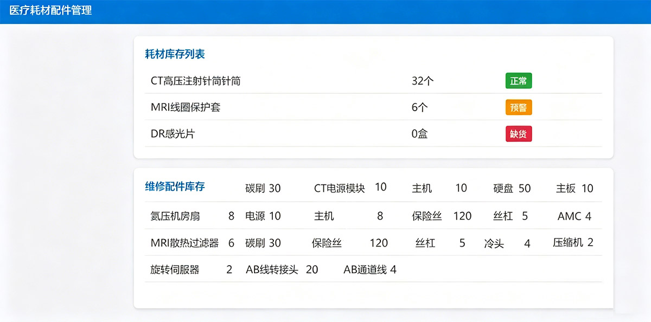Click the 保险丝 entry showing 120
The image size is (651, 322).
pos(439,215)
